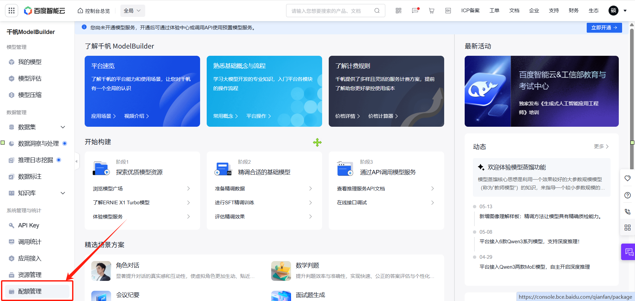Click the QR code icon in header
Viewport: 635px width, 301px height.
[399, 11]
